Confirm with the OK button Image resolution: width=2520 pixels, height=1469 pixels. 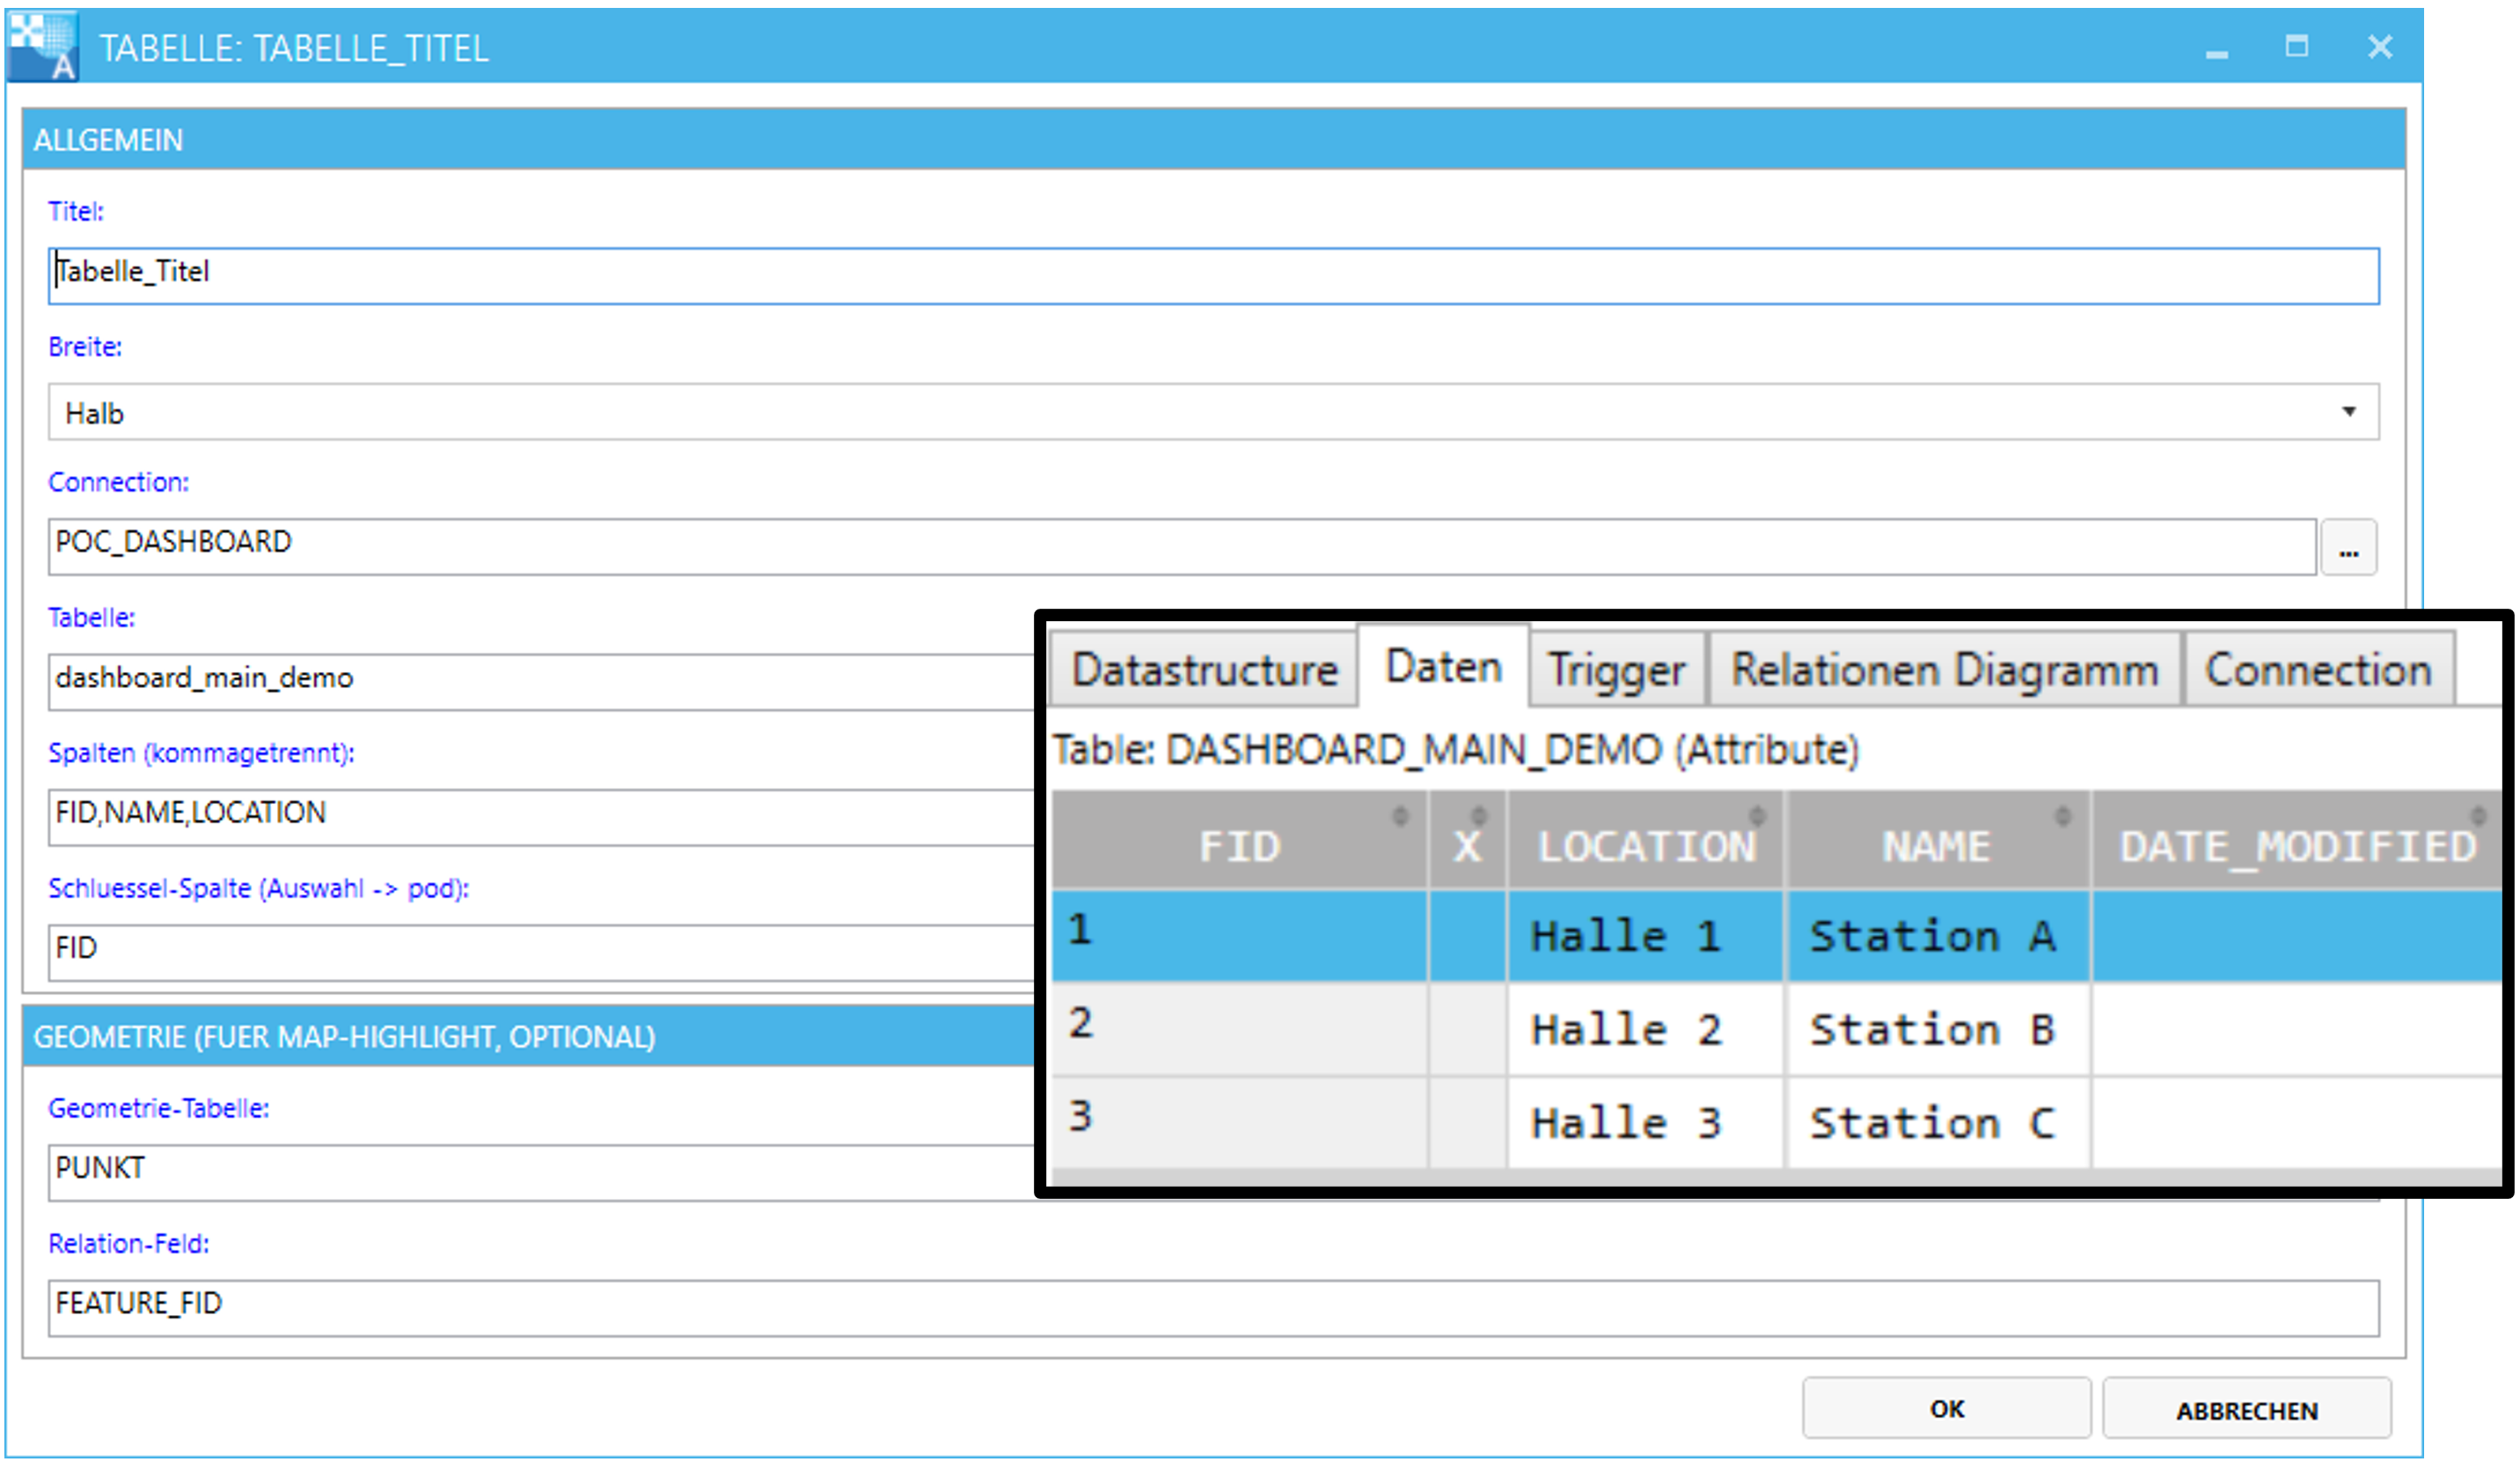[x=1946, y=1408]
